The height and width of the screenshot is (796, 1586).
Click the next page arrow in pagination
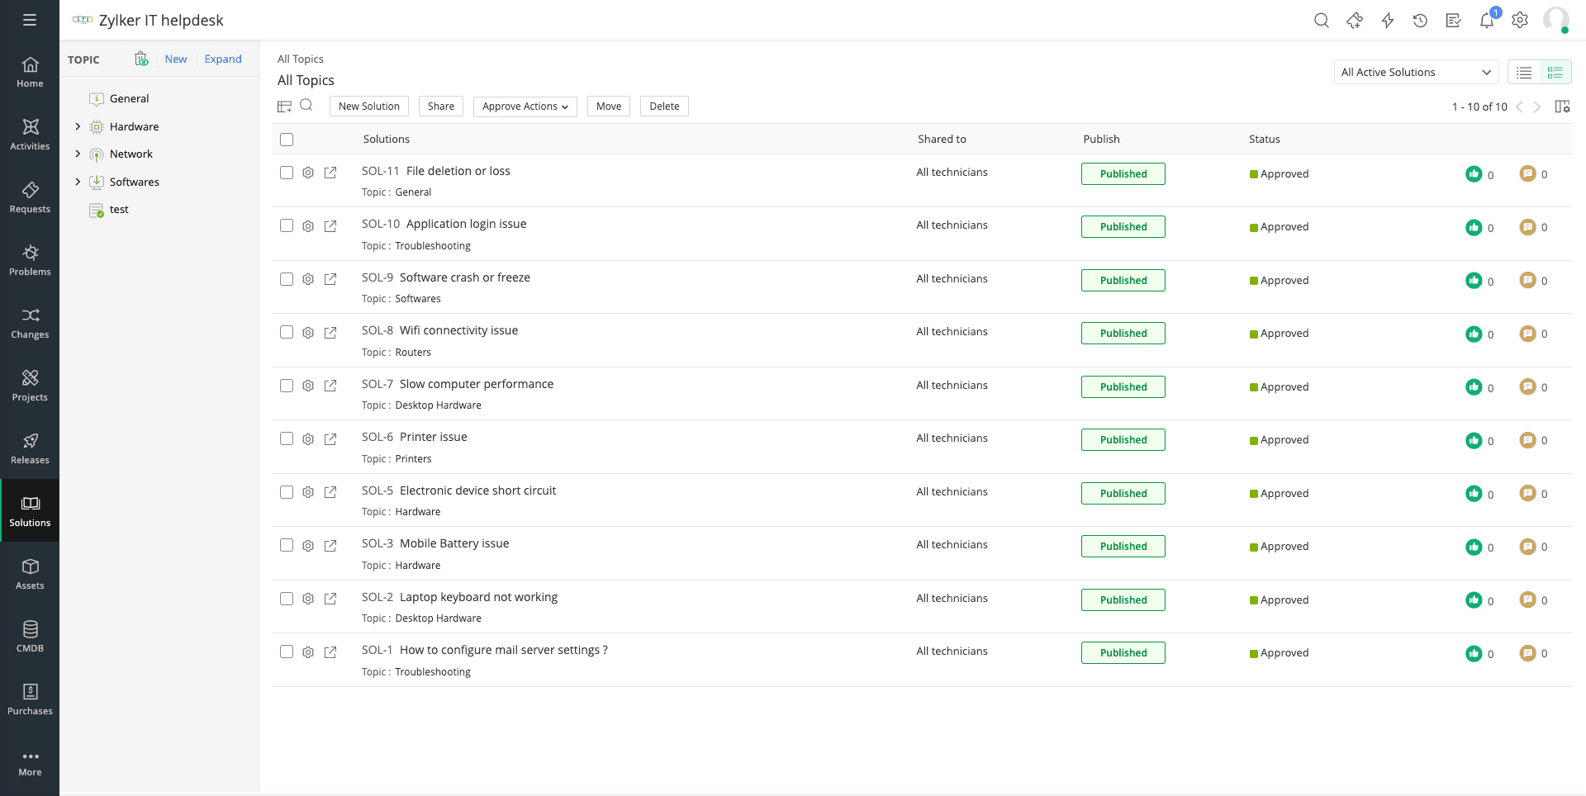[x=1537, y=107]
